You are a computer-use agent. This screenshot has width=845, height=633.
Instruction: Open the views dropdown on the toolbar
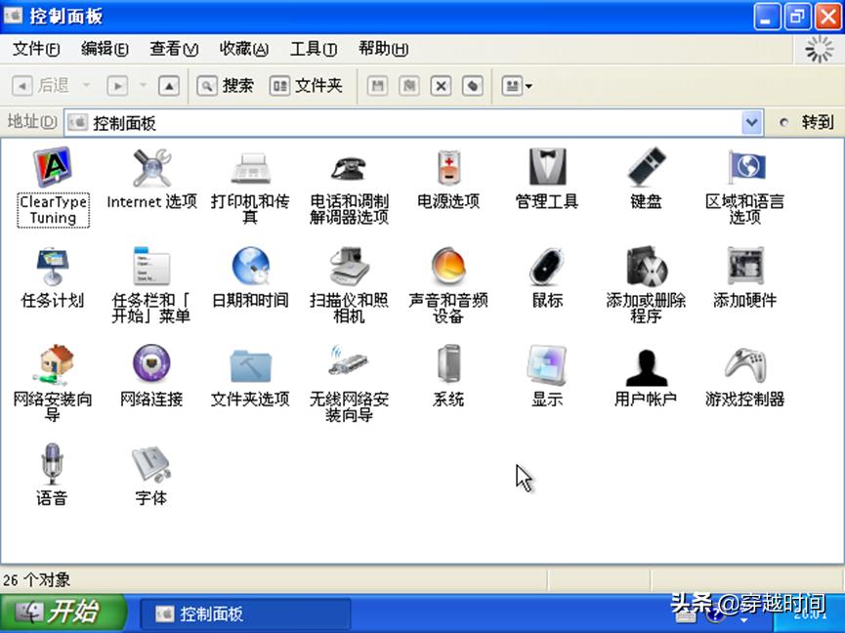[x=517, y=86]
